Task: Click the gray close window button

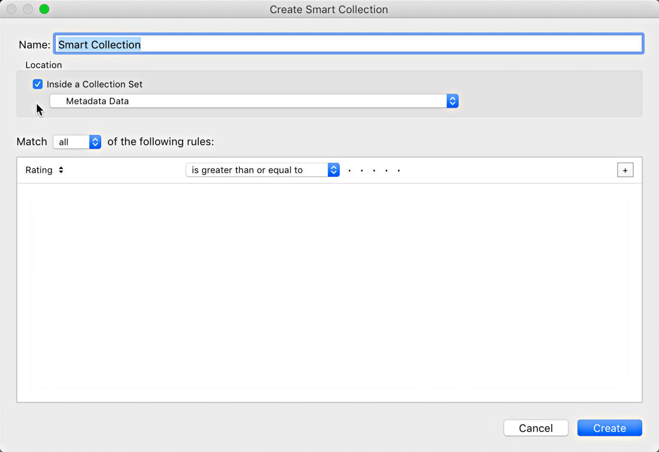Action: [12, 9]
